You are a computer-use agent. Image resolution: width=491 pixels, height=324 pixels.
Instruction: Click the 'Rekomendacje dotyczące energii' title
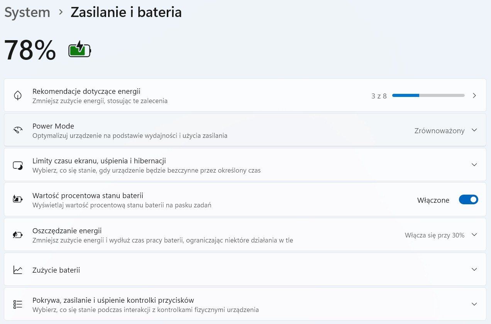pyautogui.click(x=86, y=91)
